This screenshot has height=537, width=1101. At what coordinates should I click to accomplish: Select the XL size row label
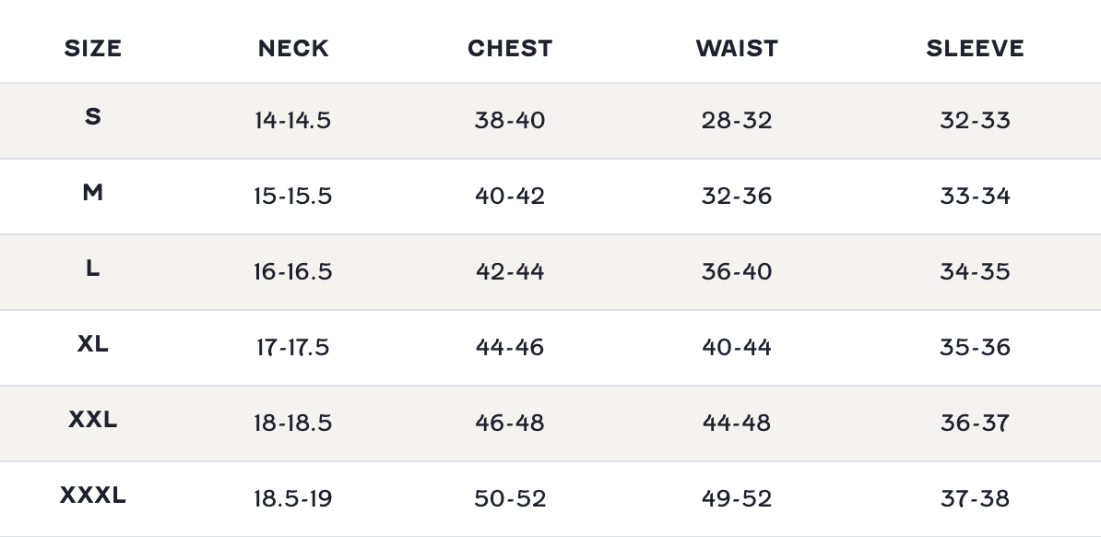93,344
